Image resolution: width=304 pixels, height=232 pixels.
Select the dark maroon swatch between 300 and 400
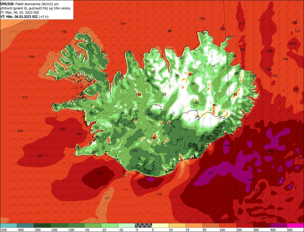tap(261, 225)
